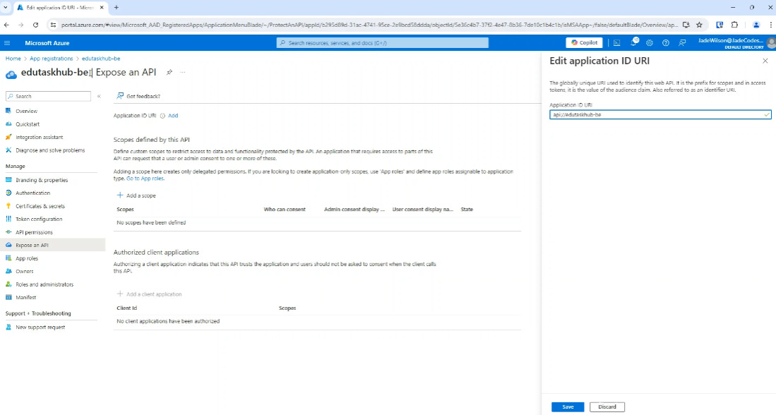
Task: Open Cloud Shell icon in header
Action: 616,43
